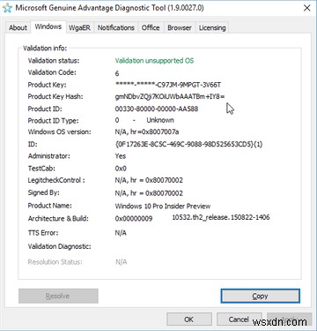Click the 'Validation Diagnostic:' label
This screenshot has height=331, width=317.
[x=59, y=246]
